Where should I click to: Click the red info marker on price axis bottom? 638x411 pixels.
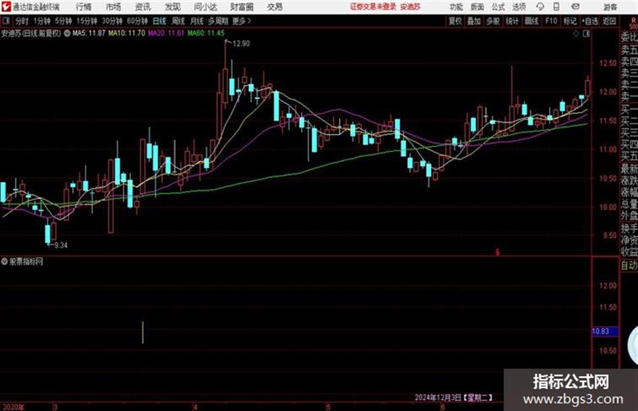tap(497, 252)
